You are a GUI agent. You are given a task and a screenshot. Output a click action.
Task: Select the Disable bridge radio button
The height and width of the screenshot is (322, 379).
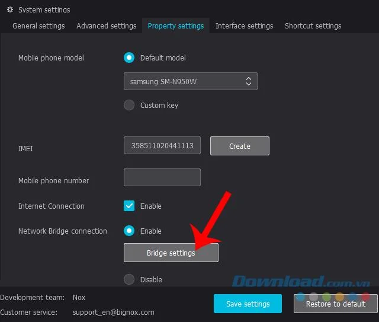[129, 279]
